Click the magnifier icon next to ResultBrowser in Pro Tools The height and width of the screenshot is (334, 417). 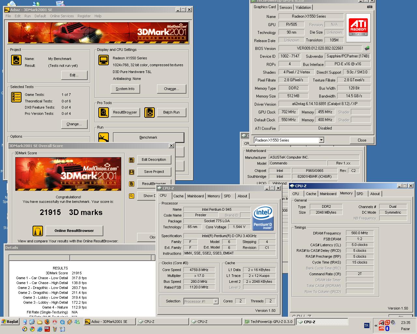[104, 113]
